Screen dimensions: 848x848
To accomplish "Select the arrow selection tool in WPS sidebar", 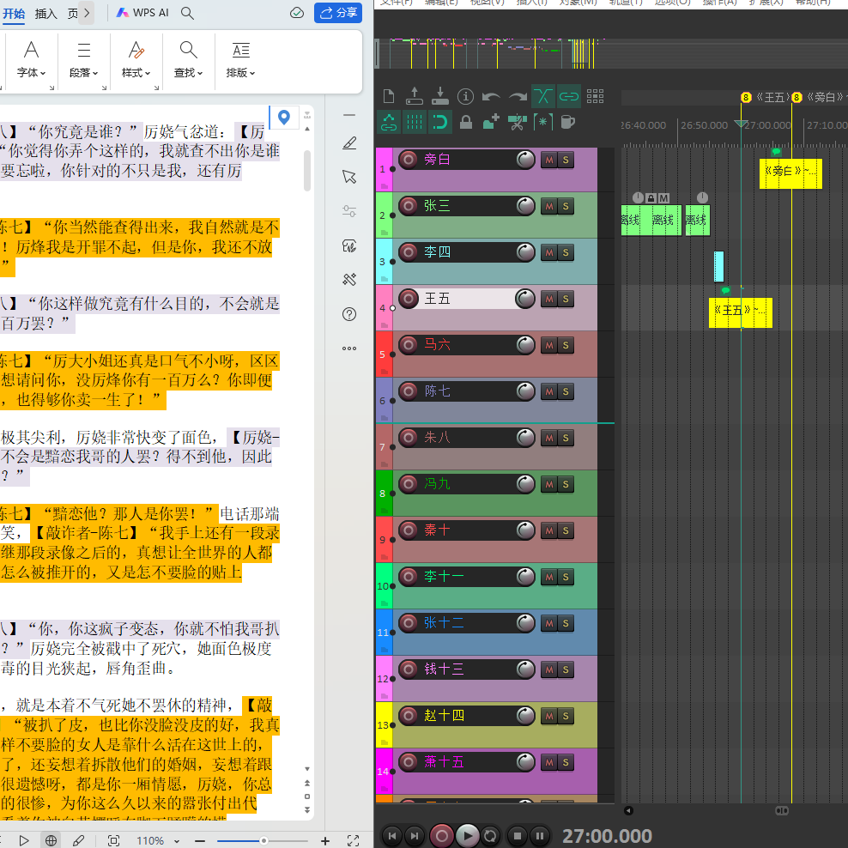I will (x=349, y=177).
